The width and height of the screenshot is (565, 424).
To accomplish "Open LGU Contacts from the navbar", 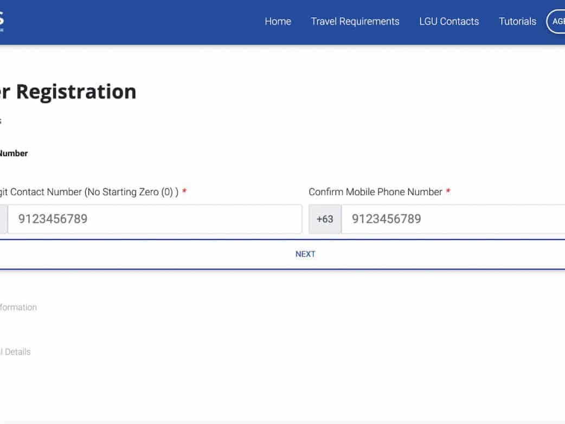I will tap(449, 22).
